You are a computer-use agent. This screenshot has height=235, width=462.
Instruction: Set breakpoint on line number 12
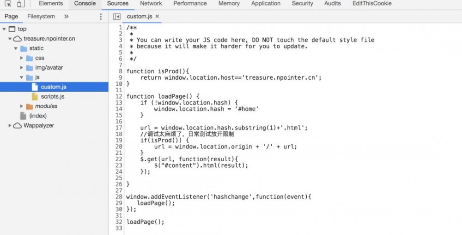pos(119,96)
